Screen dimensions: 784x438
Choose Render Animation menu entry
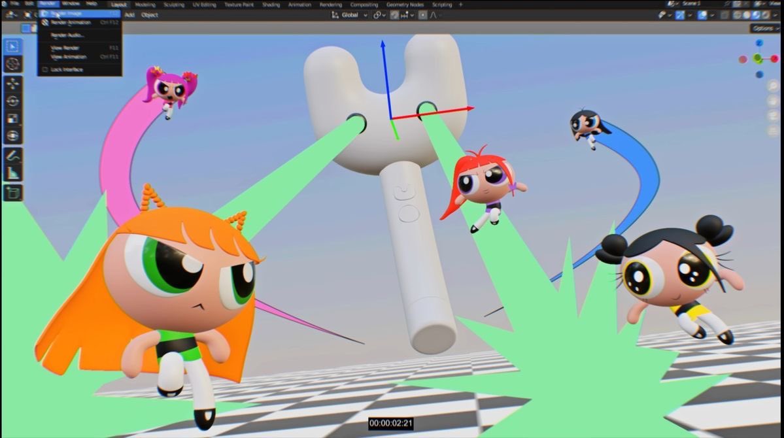coord(80,22)
